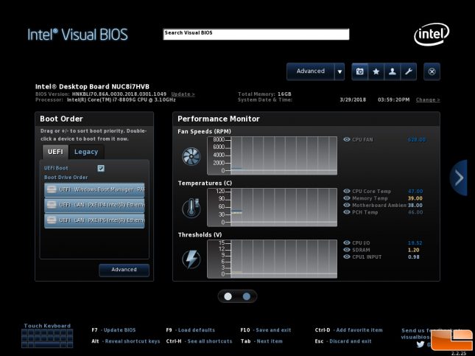Toggle the UEFI Boot checkbox
475x356 pixels.
(101, 168)
